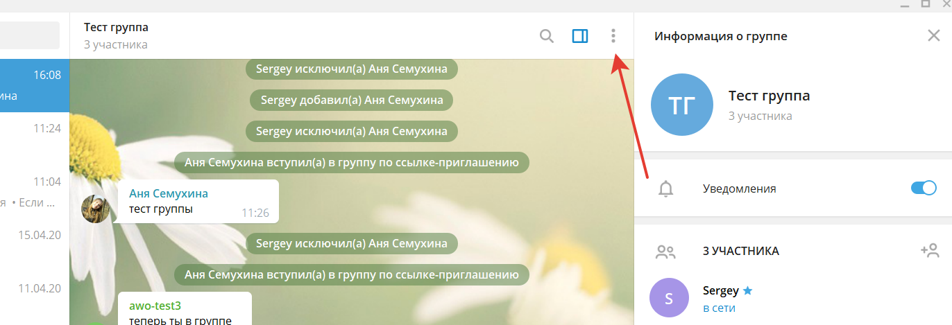Screen dimensions: 952x325
Task: Click the search field in chat list
Action: click(x=29, y=35)
